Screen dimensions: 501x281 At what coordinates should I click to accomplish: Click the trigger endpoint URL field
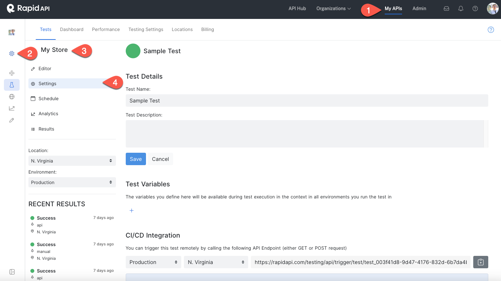(361, 262)
